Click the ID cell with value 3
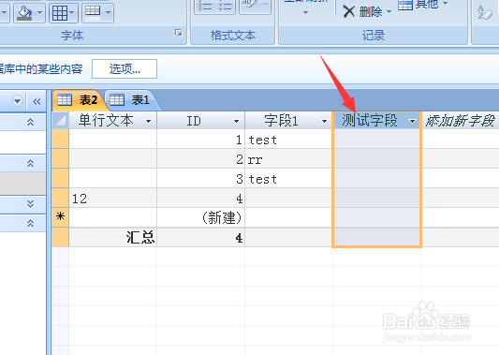 click(200, 178)
